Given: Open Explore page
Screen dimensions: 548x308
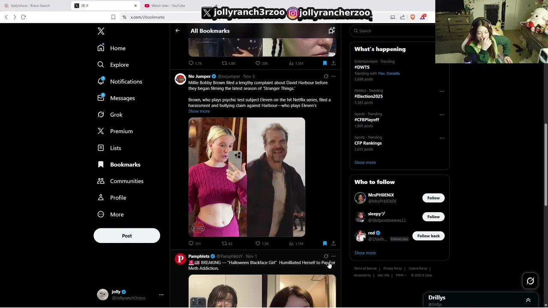Looking at the screenshot, I should [113, 65].
